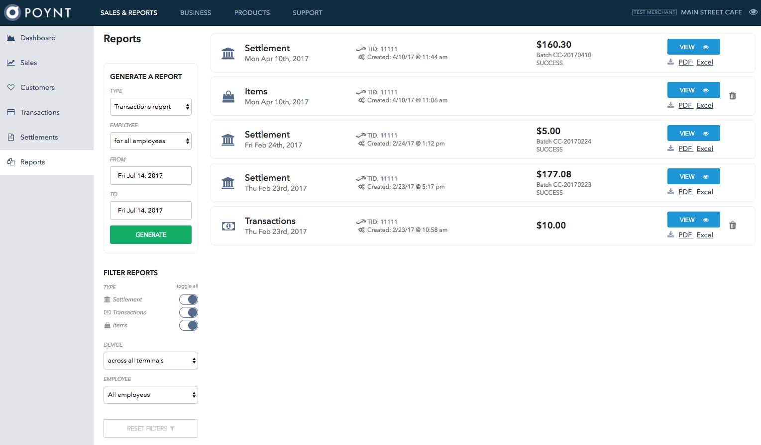Toggle the Transactions type filter switch

coord(189,312)
